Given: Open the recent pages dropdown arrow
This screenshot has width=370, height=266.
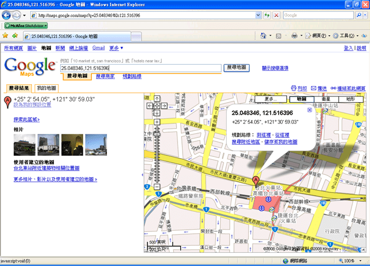Looking at the screenshot, I should point(24,16).
